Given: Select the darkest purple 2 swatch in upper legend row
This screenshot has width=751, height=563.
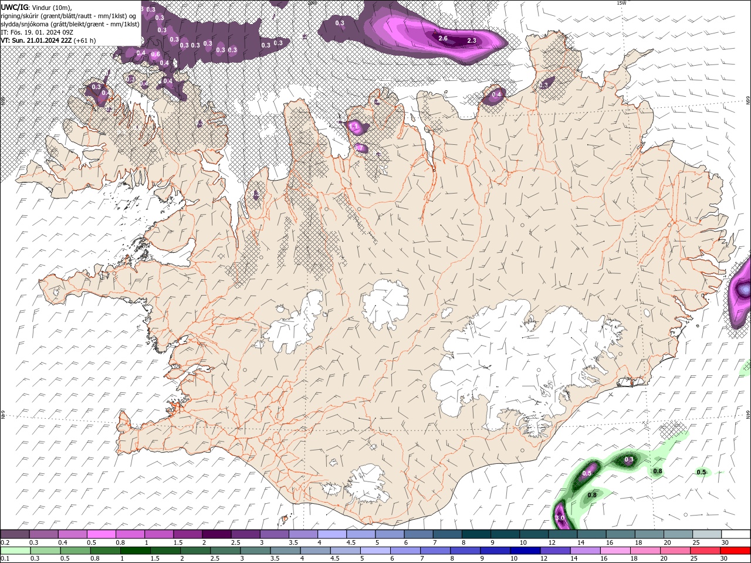Looking at the screenshot, I should coord(216,534).
